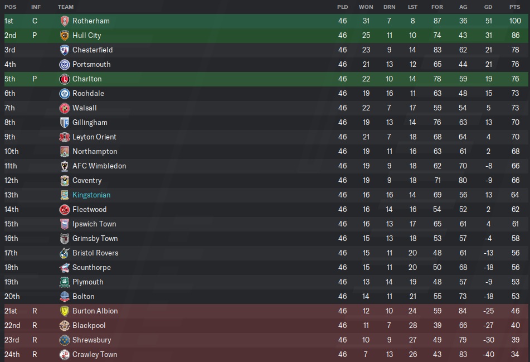Sort the table by GD column
Viewport: 530px width, 362px height.
(x=488, y=7)
